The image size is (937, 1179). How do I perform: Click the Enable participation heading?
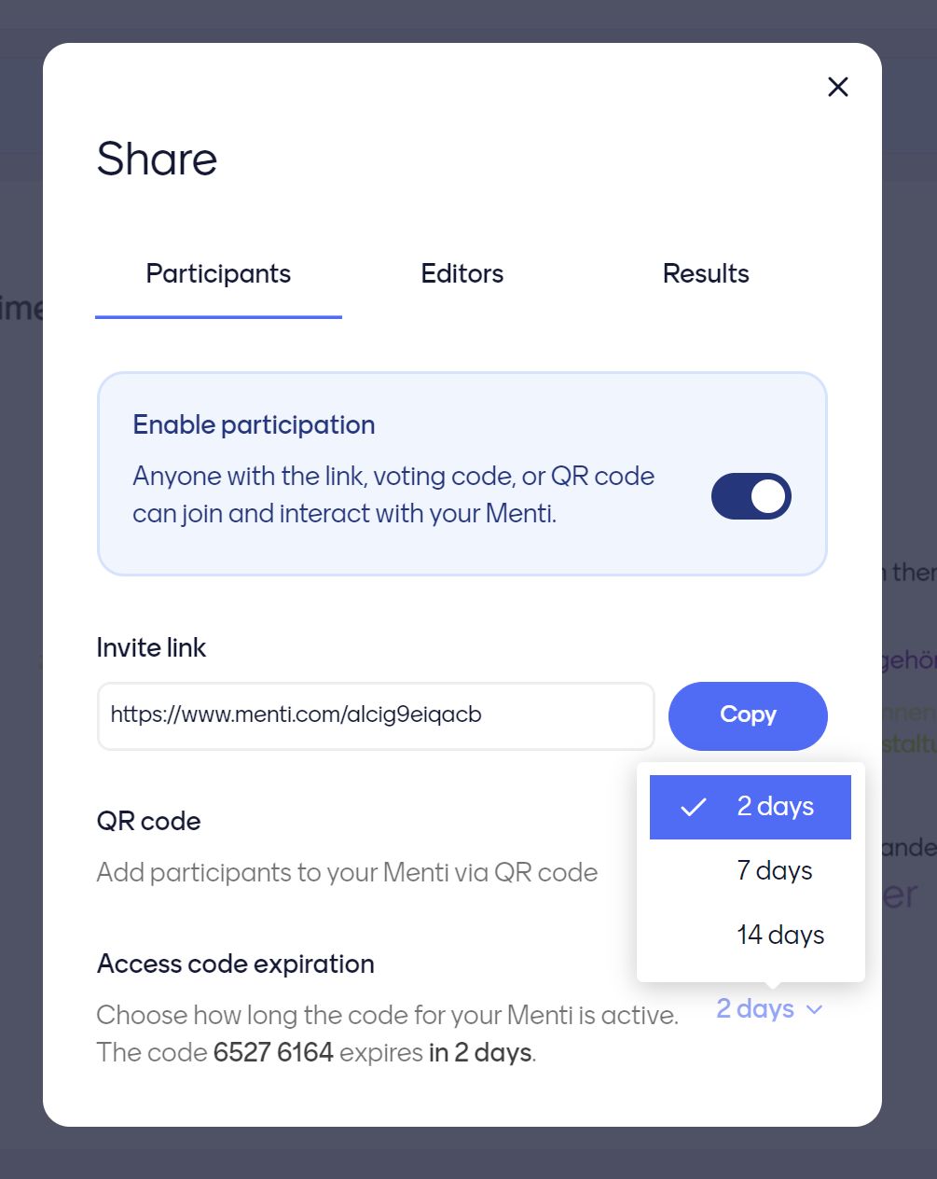pos(254,425)
